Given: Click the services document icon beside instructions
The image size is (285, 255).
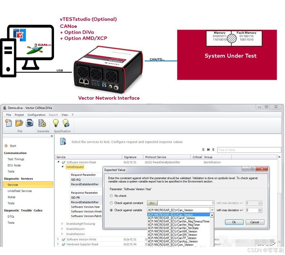Looking at the screenshot, I should click(x=63, y=141).
